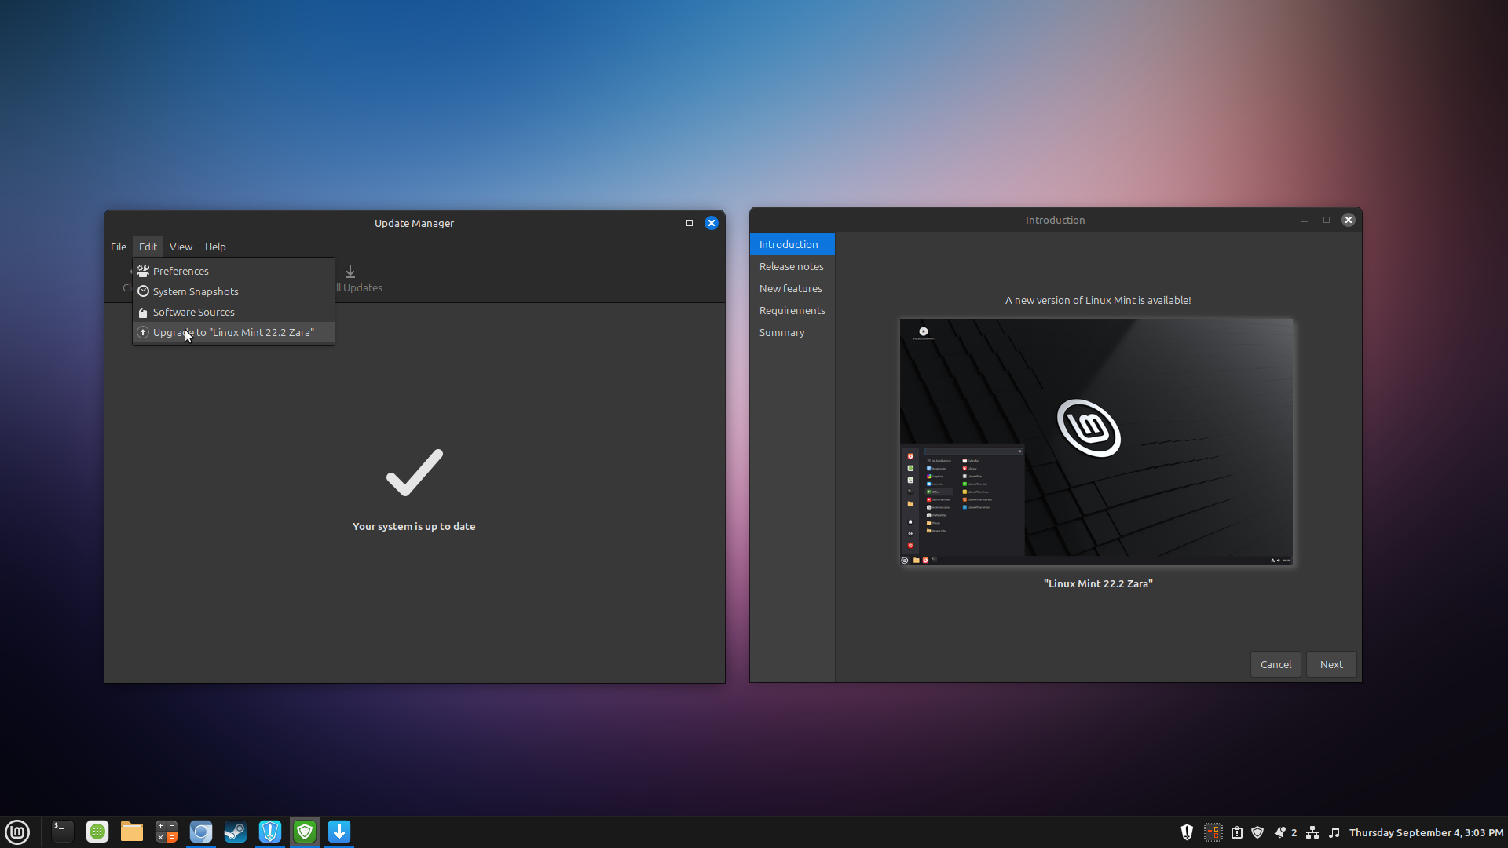Screen dimensions: 1508x848
Task: Launch Terminal from the taskbar
Action: [62, 832]
